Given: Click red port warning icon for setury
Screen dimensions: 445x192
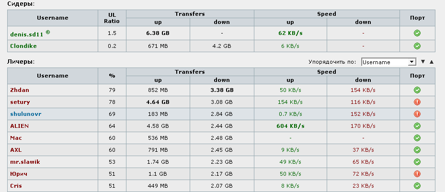Looking at the screenshot, I should [417, 102].
